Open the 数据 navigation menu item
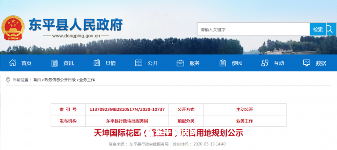The image size is (337, 150). pos(321,63)
